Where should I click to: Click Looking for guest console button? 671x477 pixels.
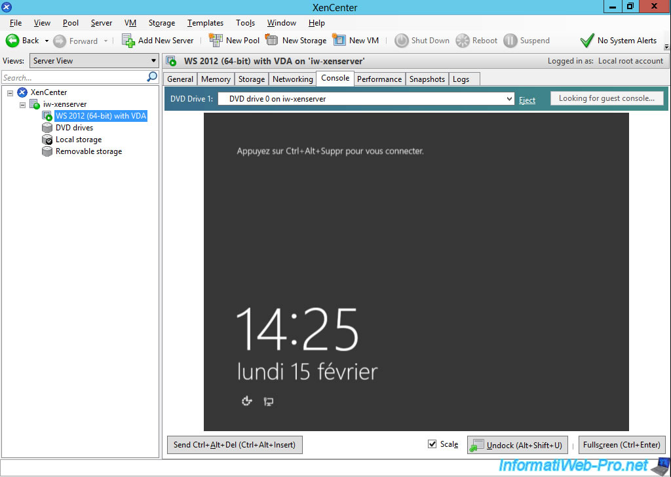coord(607,98)
